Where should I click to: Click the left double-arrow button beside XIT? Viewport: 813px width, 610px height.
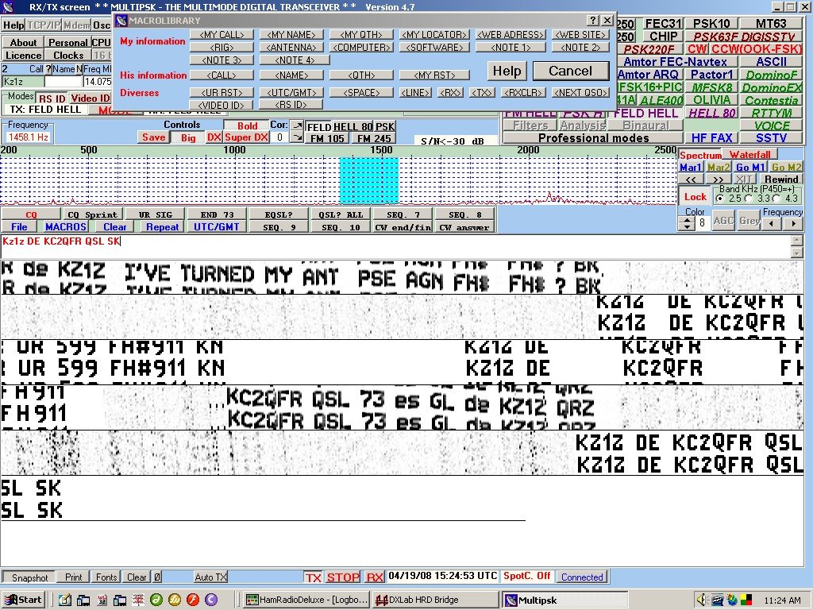[691, 180]
